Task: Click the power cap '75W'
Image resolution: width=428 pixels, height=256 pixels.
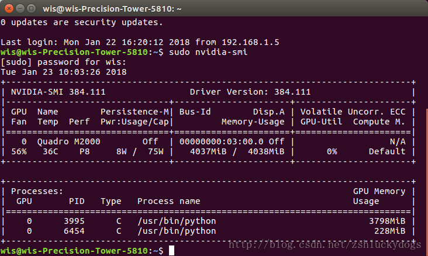Action: pos(156,151)
